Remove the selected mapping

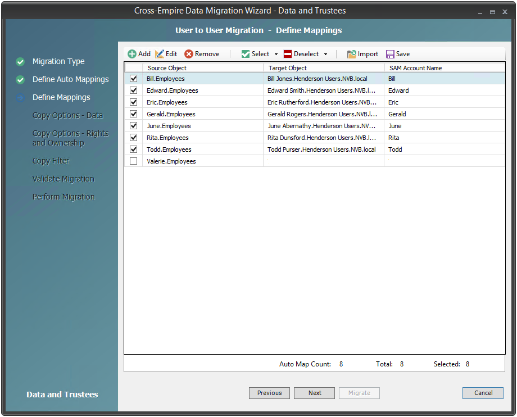[202, 54]
